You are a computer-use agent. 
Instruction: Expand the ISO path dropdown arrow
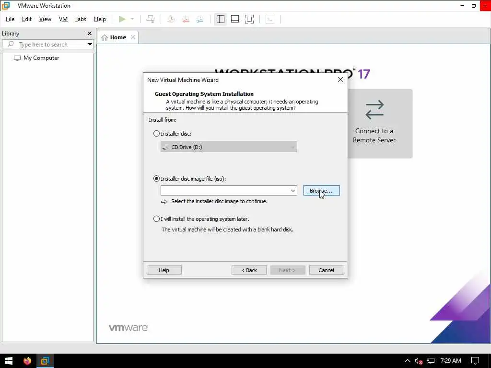tap(293, 190)
